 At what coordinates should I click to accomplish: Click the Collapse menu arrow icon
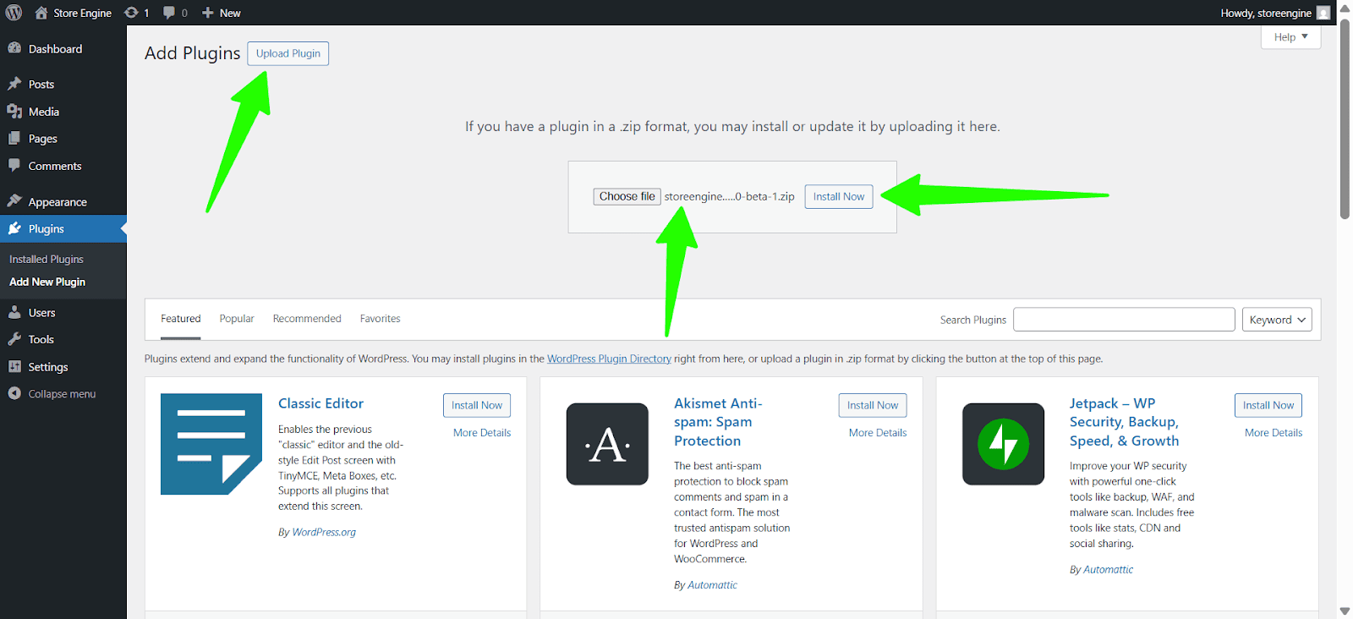click(x=14, y=393)
